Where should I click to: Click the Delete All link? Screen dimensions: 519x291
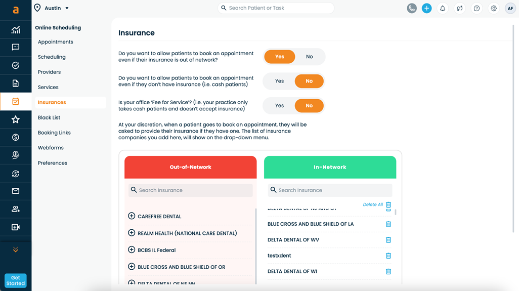[373, 204]
